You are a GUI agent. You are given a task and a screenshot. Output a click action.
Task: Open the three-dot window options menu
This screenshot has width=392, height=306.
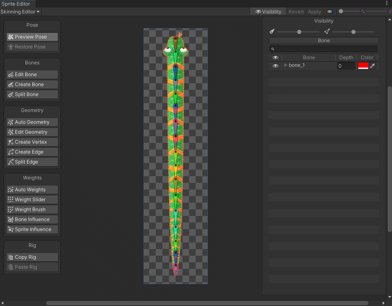pyautogui.click(x=387, y=3)
